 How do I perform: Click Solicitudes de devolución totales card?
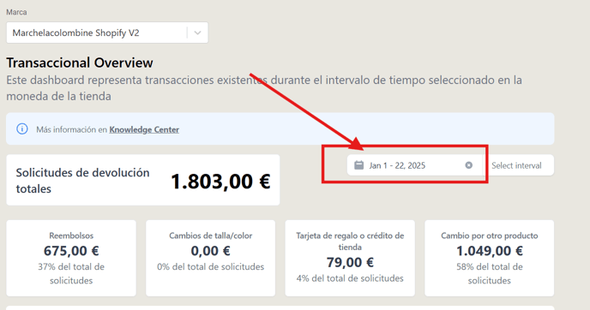tap(143, 180)
